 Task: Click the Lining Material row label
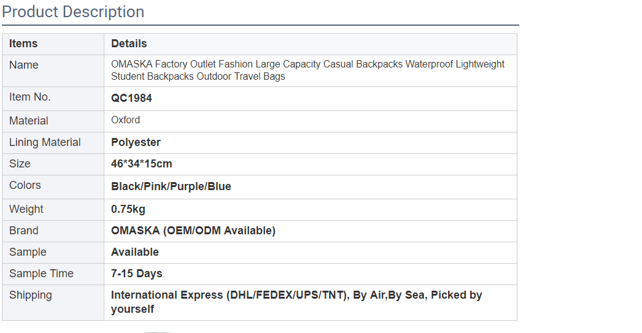[x=45, y=142]
